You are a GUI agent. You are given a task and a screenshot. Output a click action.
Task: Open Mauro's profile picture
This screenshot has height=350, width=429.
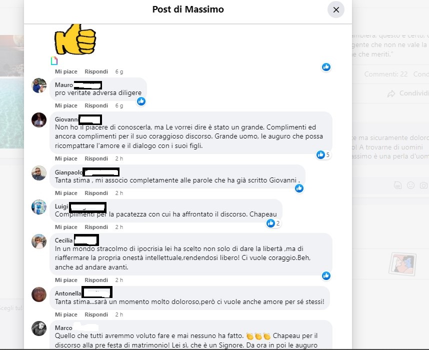39,85
